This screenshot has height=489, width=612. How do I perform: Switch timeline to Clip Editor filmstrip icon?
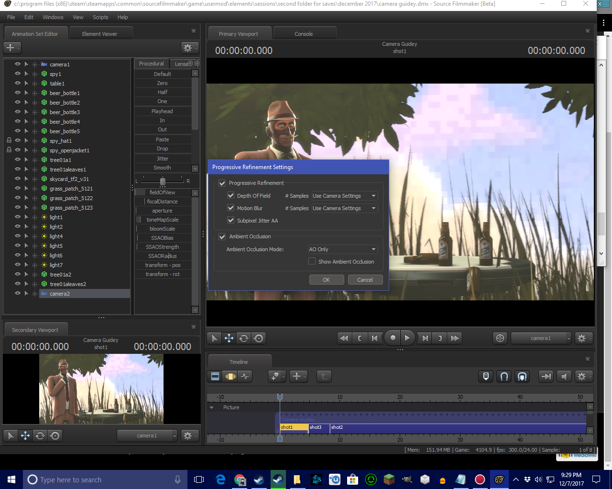[x=215, y=376]
